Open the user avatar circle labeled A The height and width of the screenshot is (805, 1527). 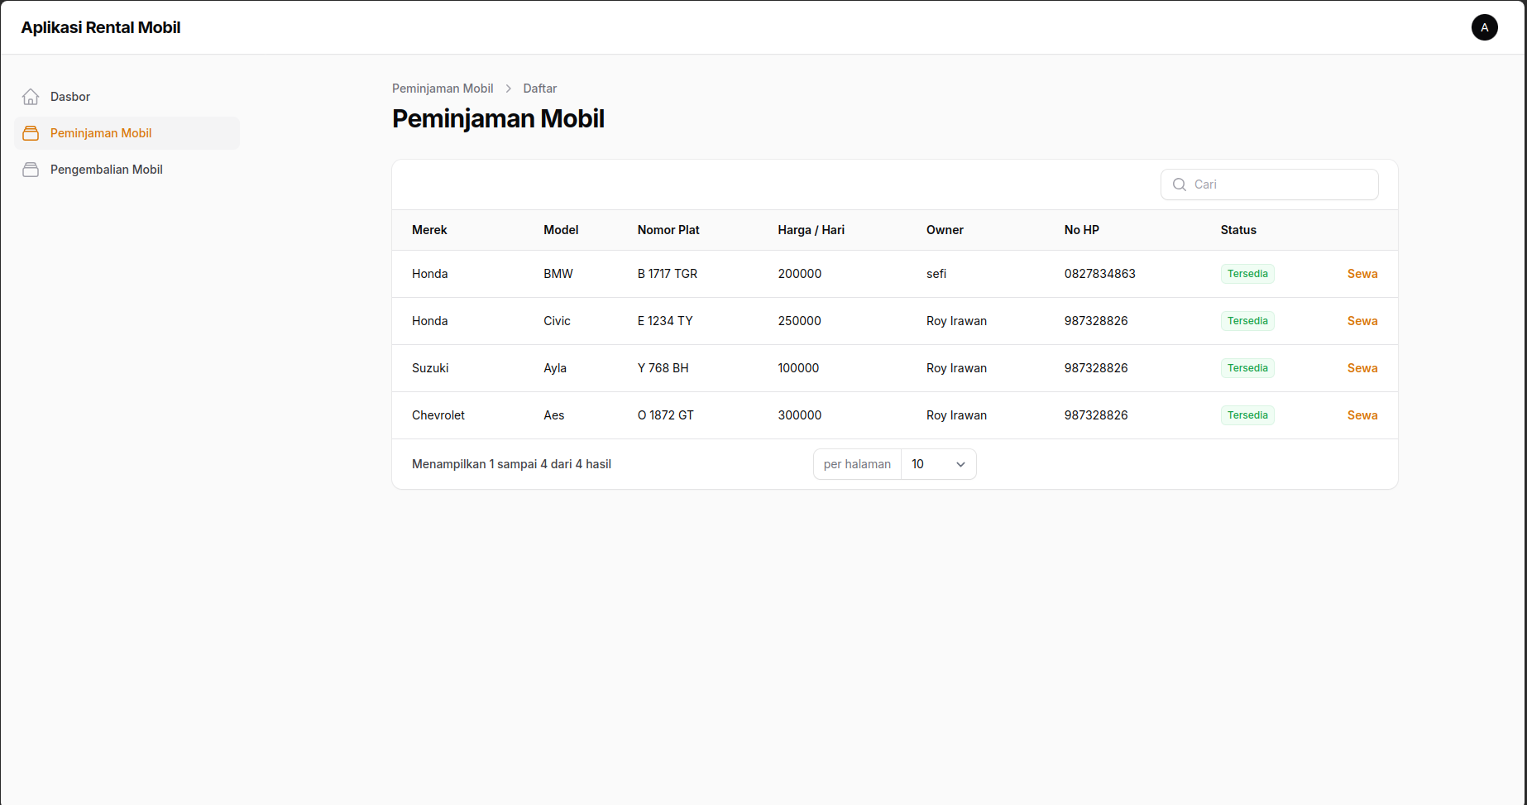point(1485,27)
